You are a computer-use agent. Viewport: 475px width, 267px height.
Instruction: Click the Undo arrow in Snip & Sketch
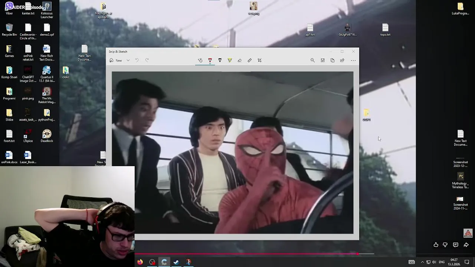click(137, 60)
